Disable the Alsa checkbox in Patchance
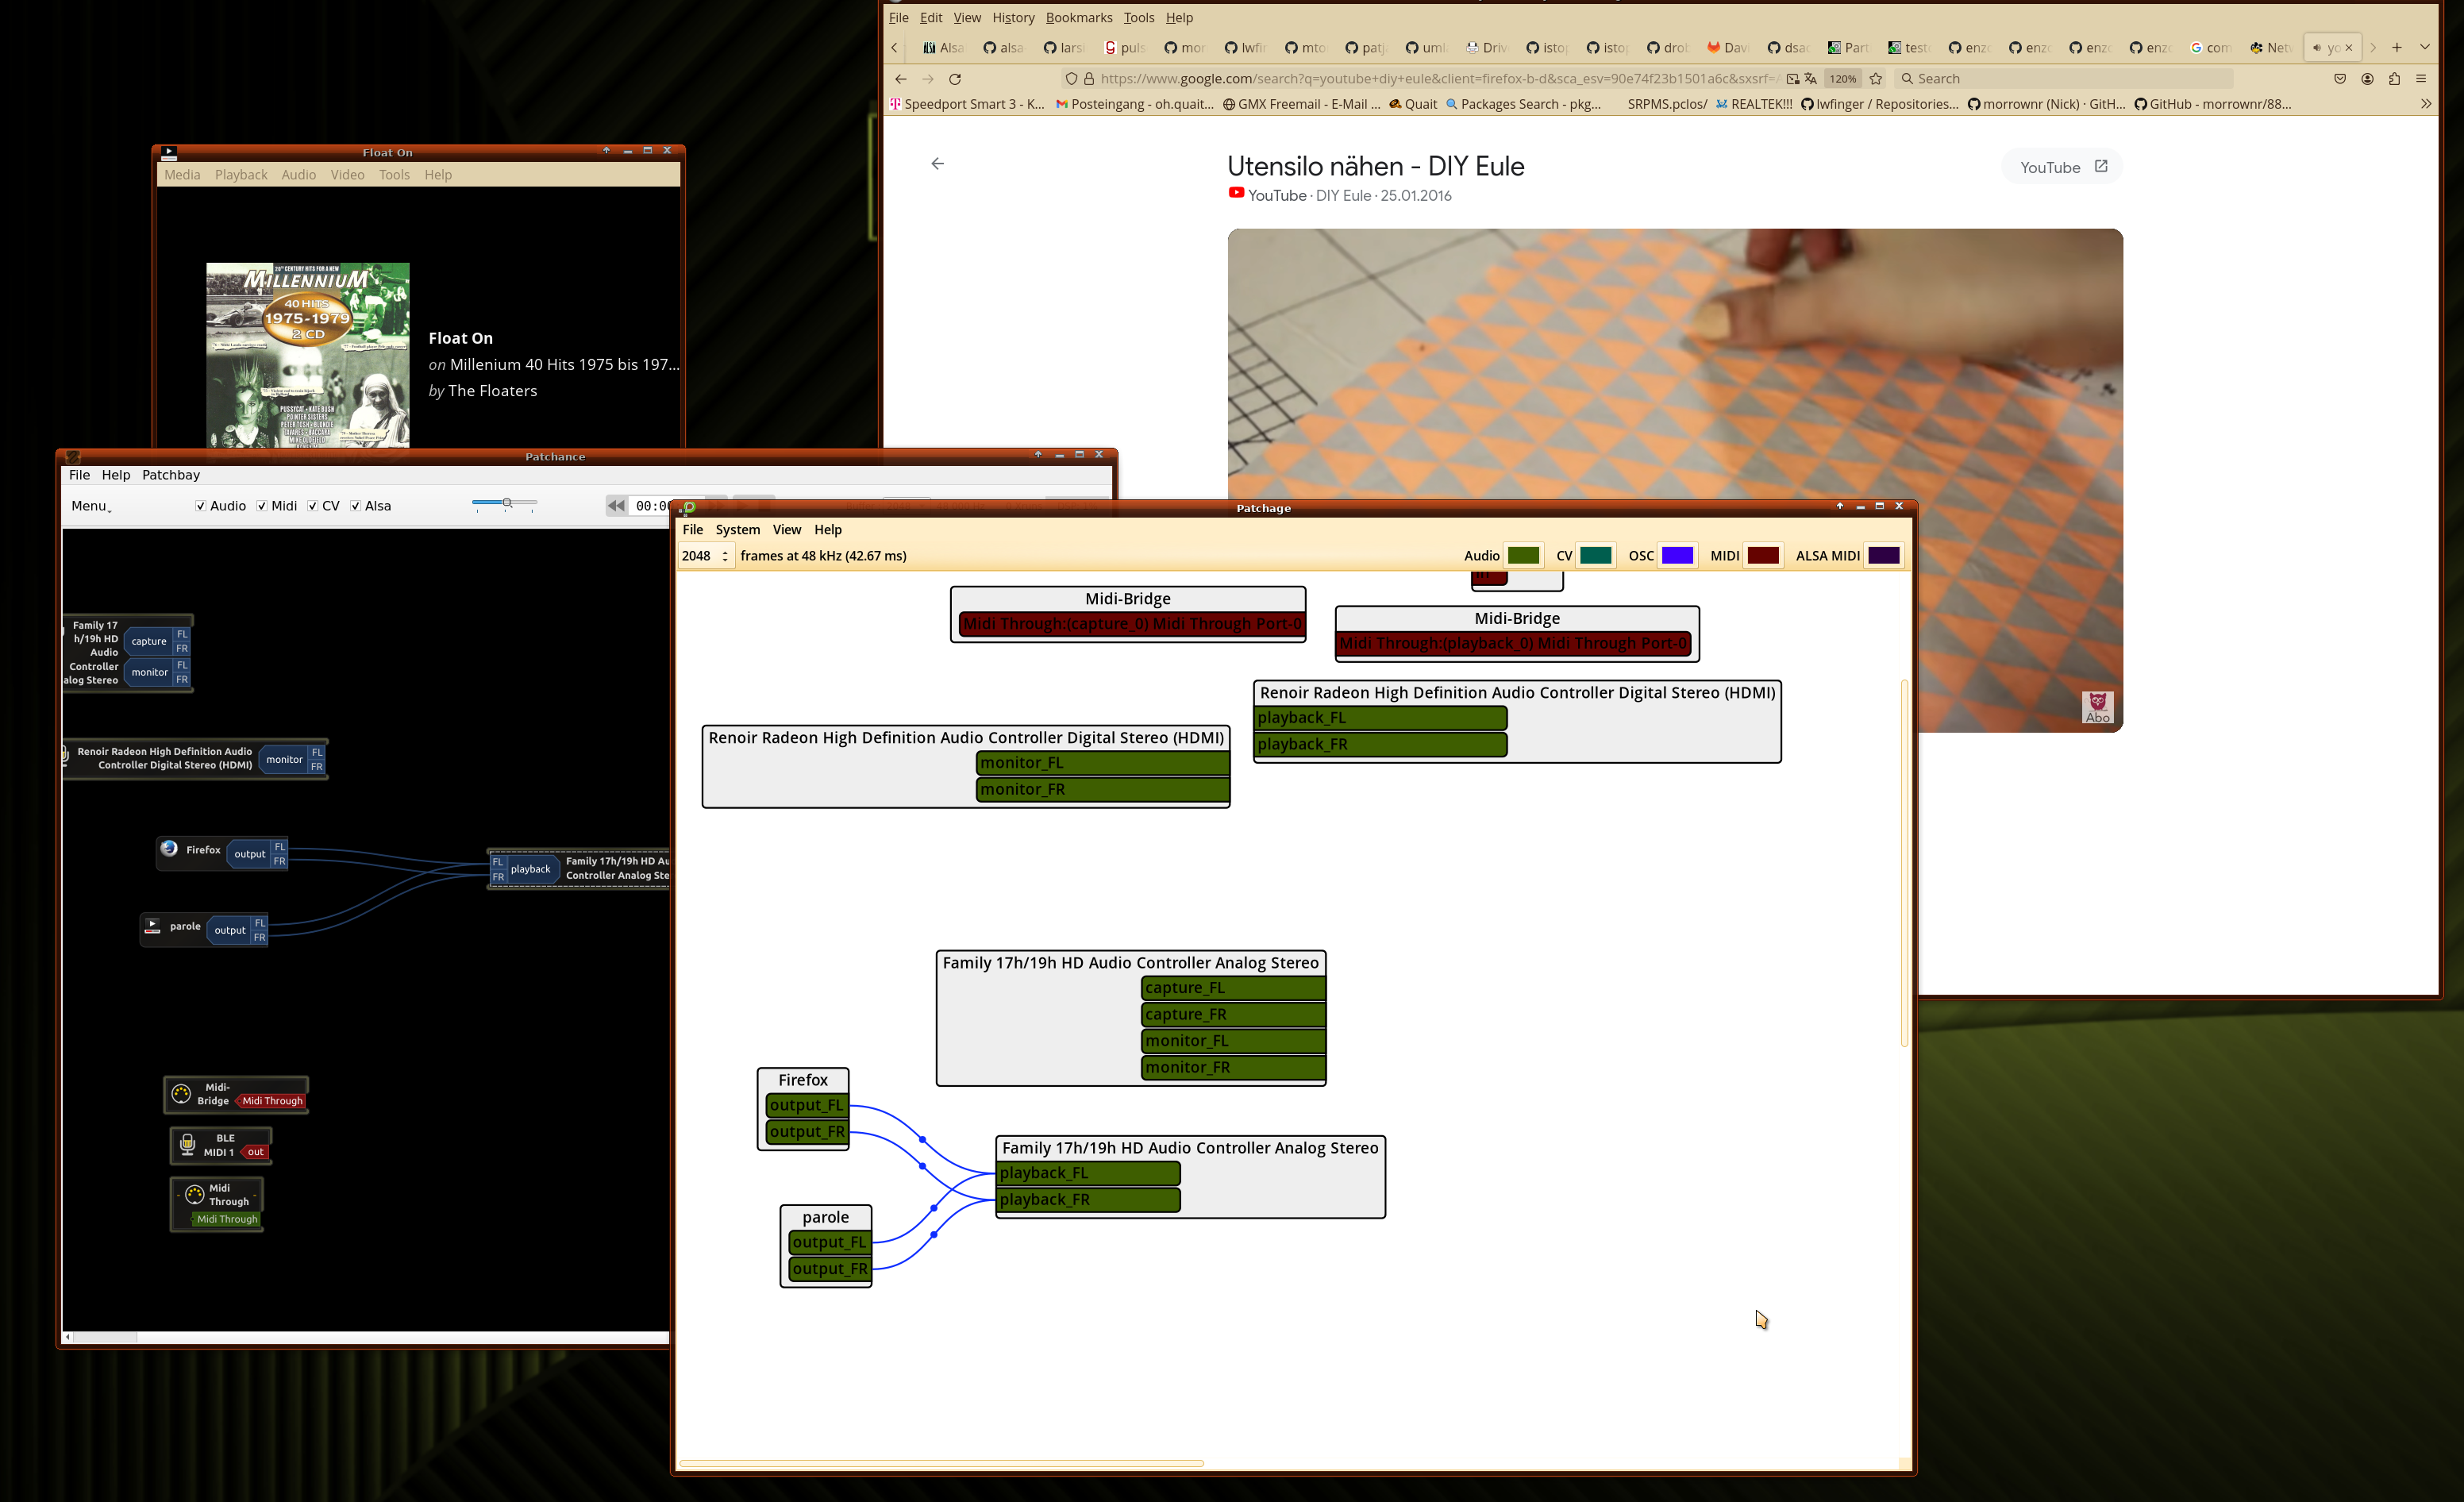 (355, 506)
